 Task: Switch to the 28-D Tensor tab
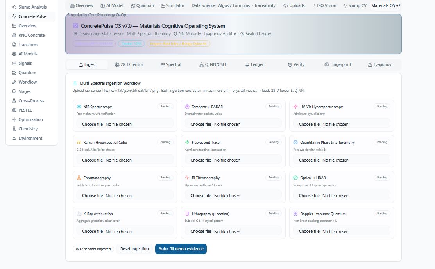click(x=129, y=64)
